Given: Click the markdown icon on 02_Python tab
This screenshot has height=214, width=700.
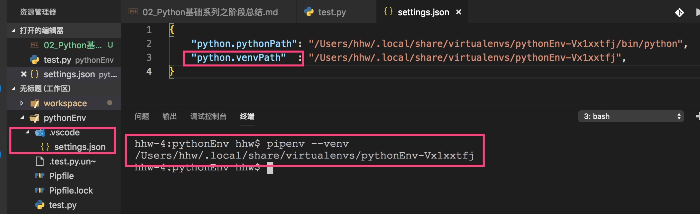Looking at the screenshot, I should click(x=133, y=12).
